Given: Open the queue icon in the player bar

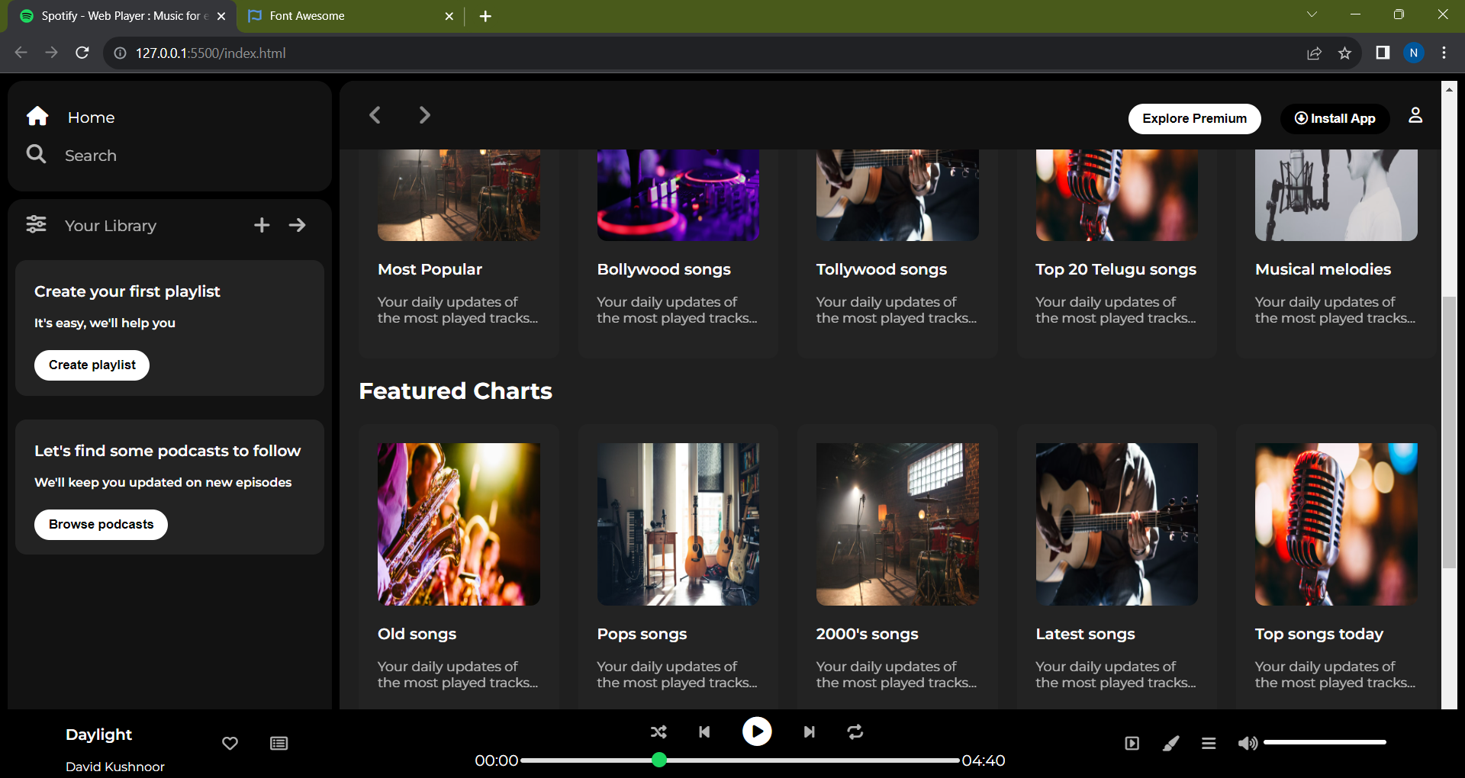Looking at the screenshot, I should click(x=1208, y=743).
